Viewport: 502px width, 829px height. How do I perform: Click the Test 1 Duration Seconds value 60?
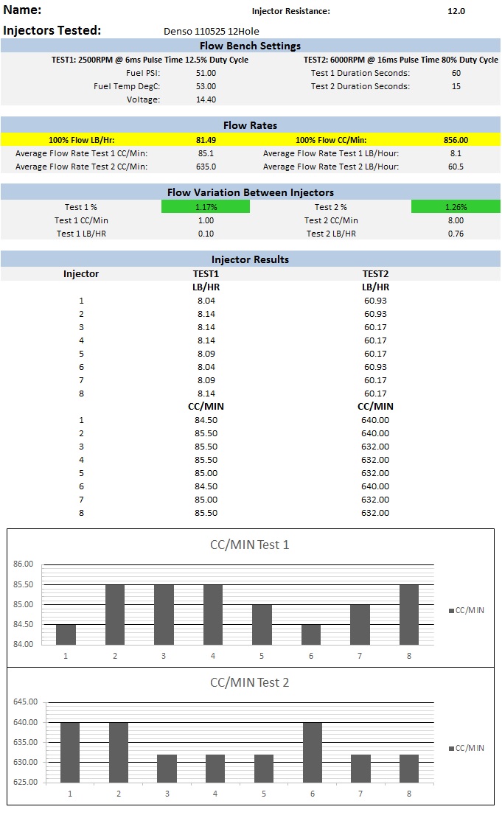coord(456,73)
